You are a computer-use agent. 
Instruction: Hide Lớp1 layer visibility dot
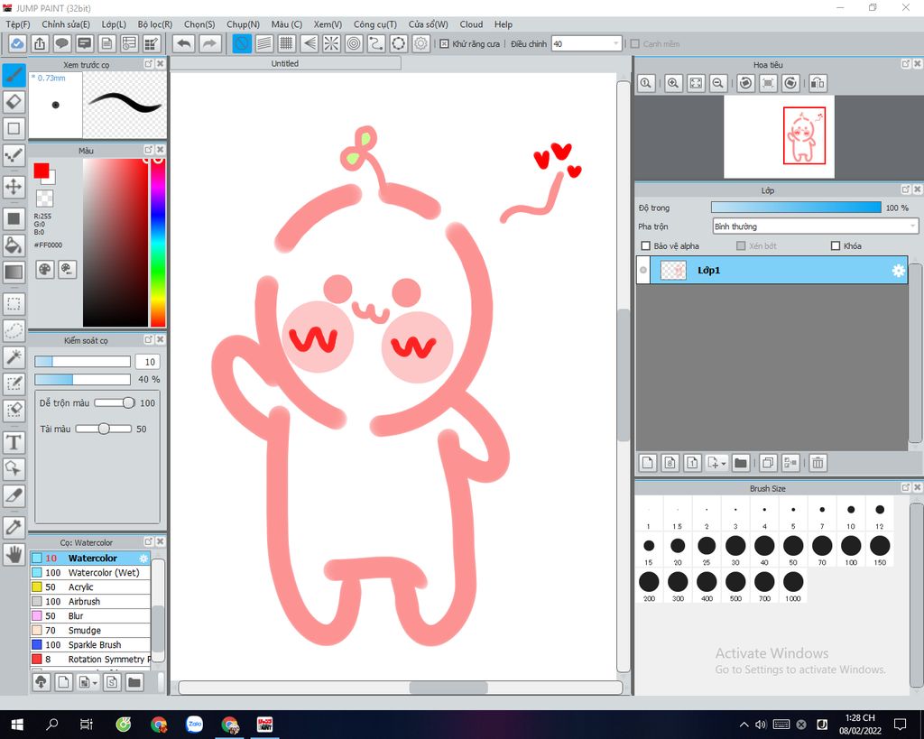tap(642, 271)
